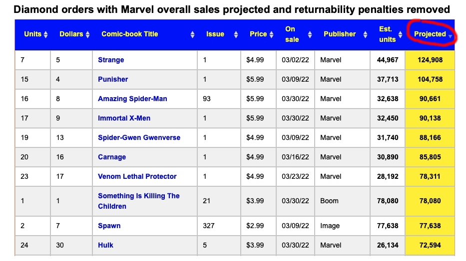Sort by Comic-book Title column arrows
This screenshot has width=466, height=261.
[192, 34]
